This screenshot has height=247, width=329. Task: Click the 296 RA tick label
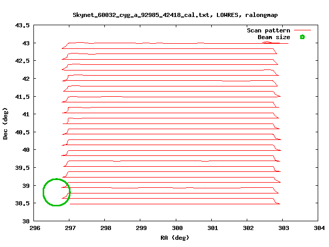click(x=35, y=228)
